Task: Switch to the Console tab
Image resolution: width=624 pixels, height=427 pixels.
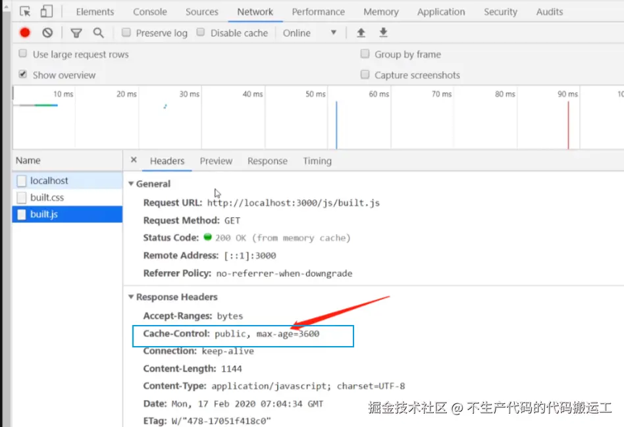Action: point(150,12)
